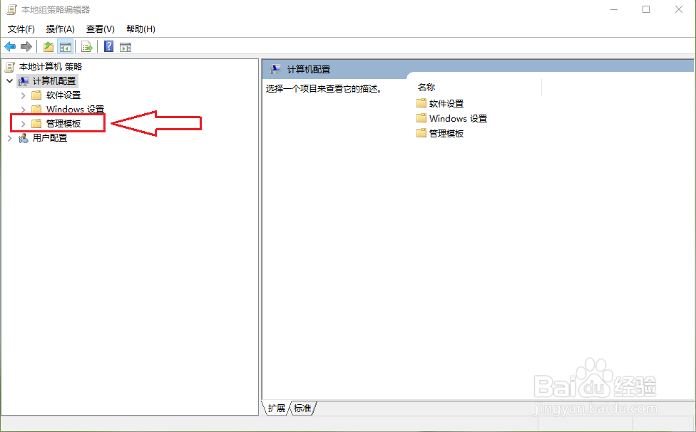Switch to the 扩展 tab

pyautogui.click(x=277, y=408)
